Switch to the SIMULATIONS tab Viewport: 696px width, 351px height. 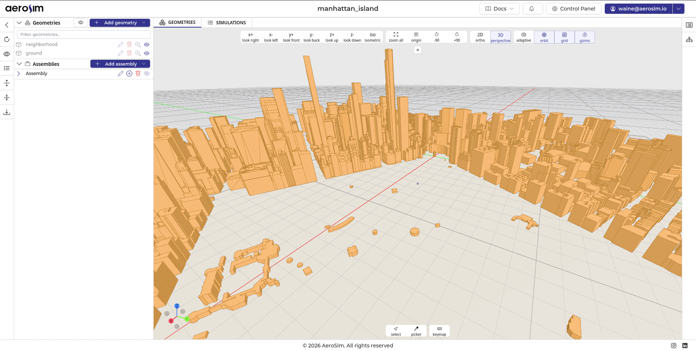227,23
